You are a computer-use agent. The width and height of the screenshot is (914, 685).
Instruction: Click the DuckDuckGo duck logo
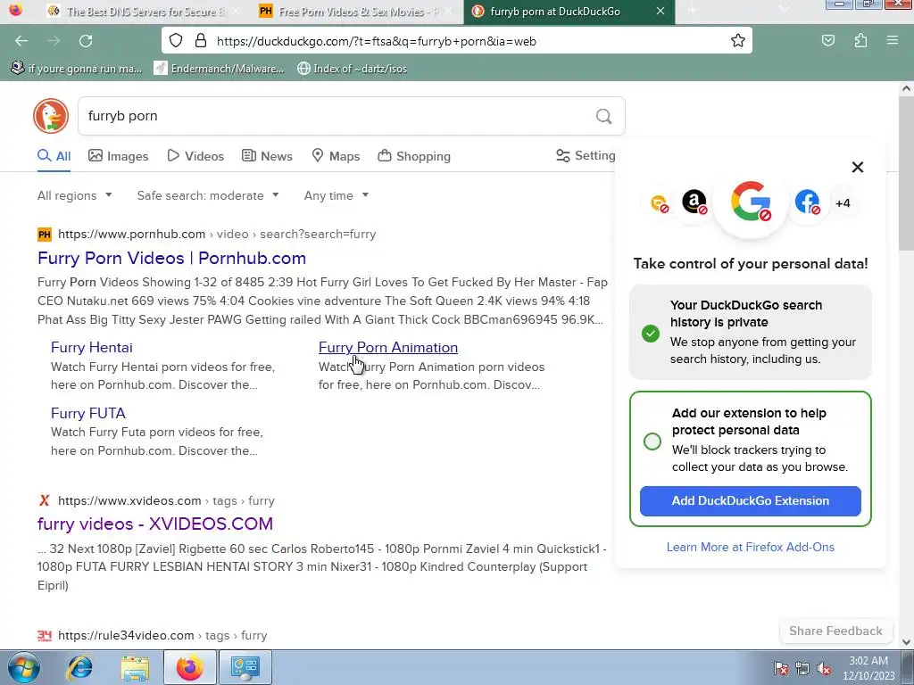pyautogui.click(x=51, y=116)
